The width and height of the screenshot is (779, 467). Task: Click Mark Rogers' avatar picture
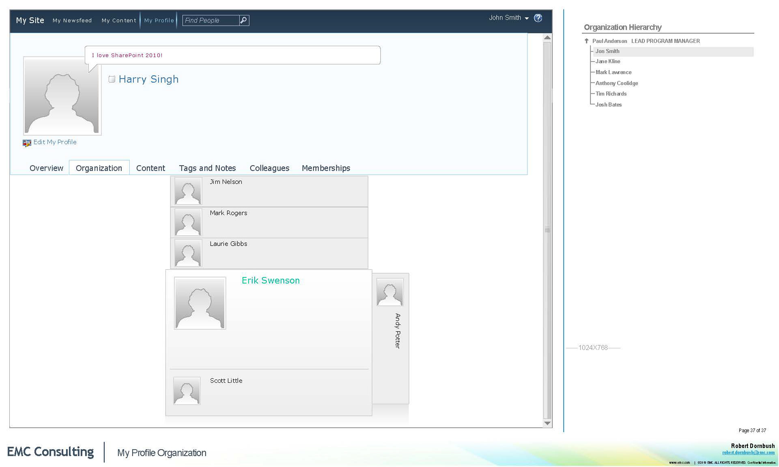[188, 222]
